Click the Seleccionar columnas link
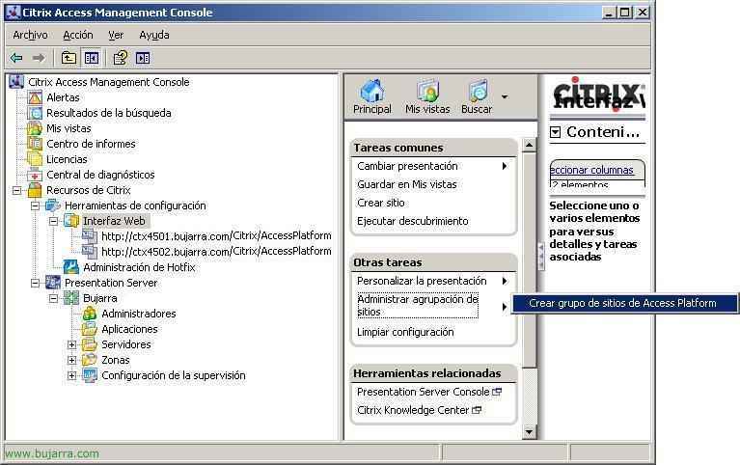Screen dimensions: 740x465 (x=591, y=170)
